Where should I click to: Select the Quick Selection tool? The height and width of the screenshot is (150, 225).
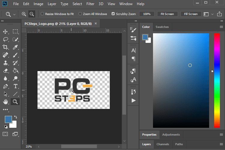[x=15, y=39]
